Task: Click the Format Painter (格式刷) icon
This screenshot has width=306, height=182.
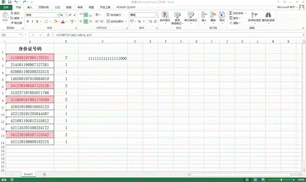Action: tap(17, 23)
